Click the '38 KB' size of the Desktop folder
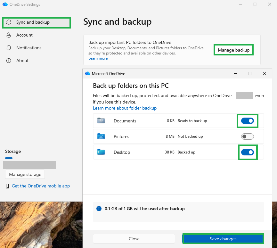277x248 pixels. [x=170, y=152]
